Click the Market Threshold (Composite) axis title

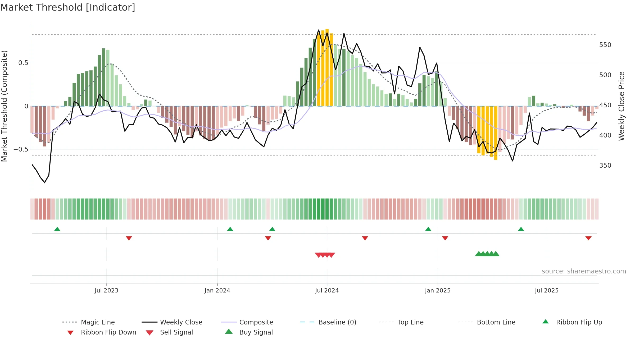coord(4,106)
